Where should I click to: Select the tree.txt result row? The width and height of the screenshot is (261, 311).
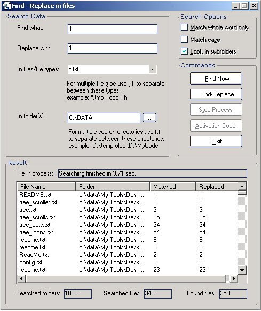[128, 210]
